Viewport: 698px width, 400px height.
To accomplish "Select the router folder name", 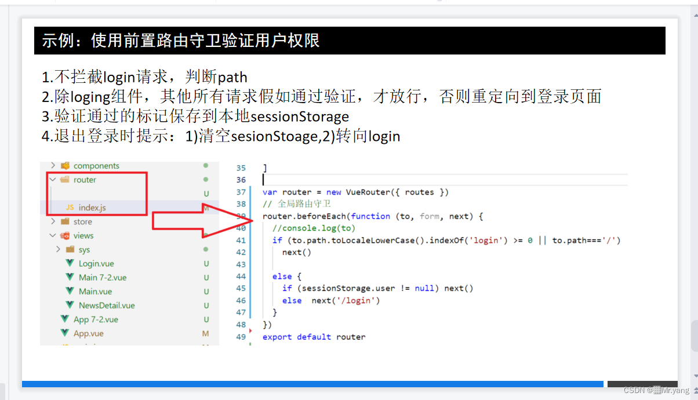I will [85, 180].
